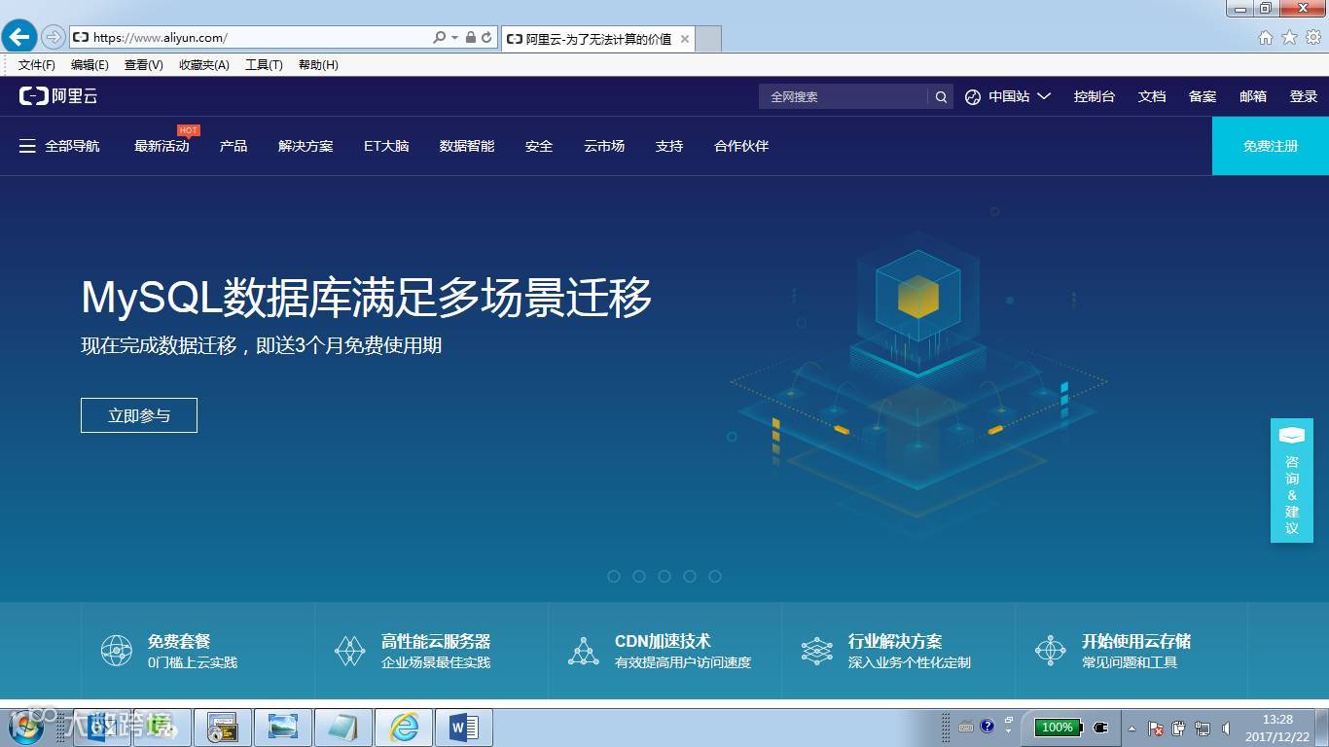Image resolution: width=1329 pixels, height=747 pixels.
Task: Open the 帮助(H) menu
Action: click(x=318, y=65)
